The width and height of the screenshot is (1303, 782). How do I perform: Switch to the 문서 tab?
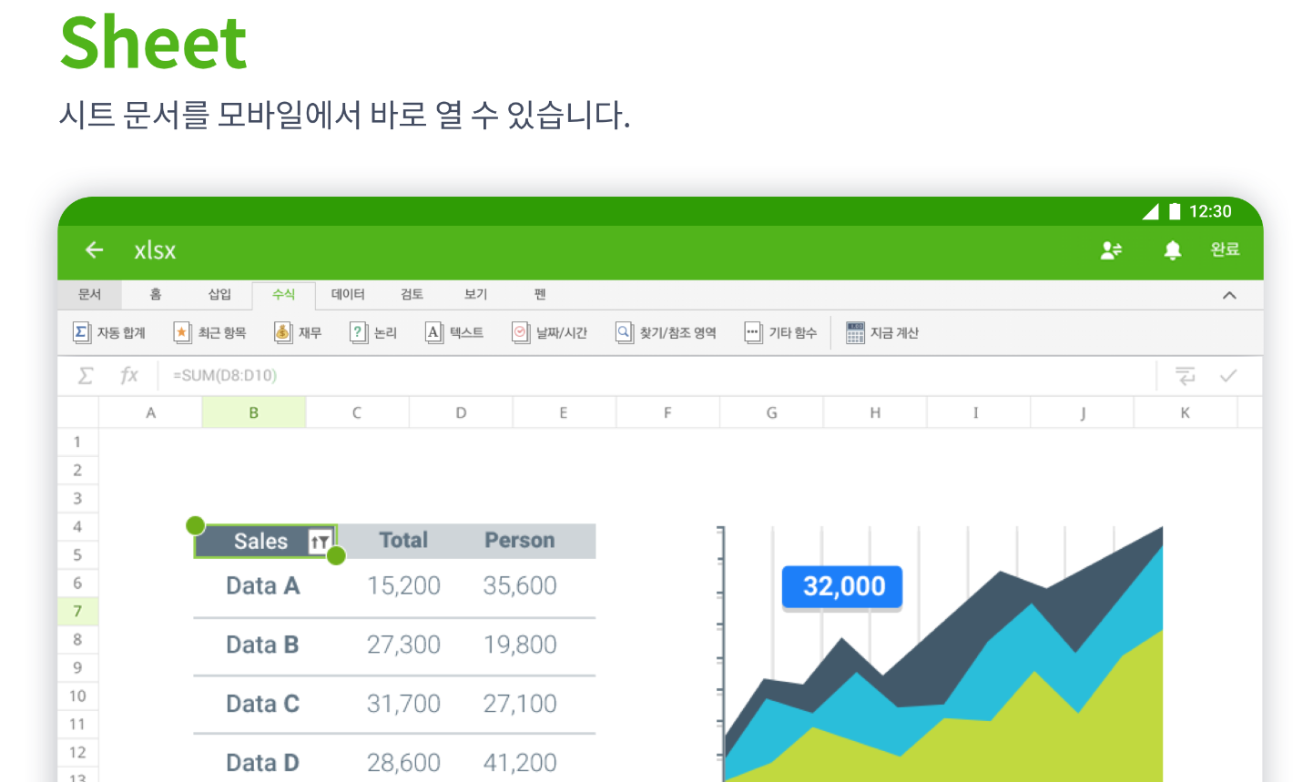[89, 294]
